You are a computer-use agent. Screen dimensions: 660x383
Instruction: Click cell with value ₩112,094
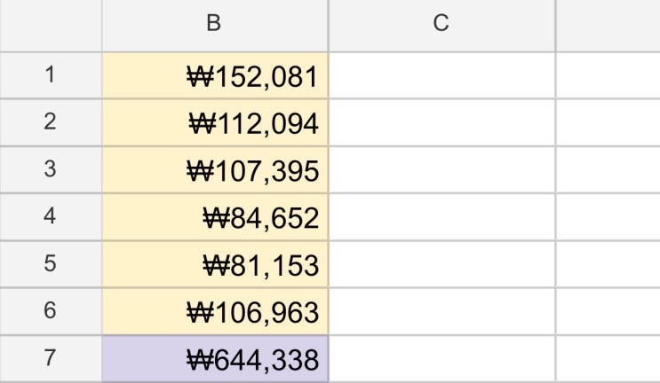(x=214, y=124)
